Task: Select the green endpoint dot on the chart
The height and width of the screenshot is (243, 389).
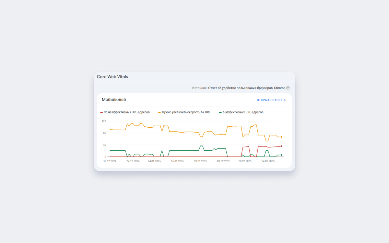Action: click(281, 155)
